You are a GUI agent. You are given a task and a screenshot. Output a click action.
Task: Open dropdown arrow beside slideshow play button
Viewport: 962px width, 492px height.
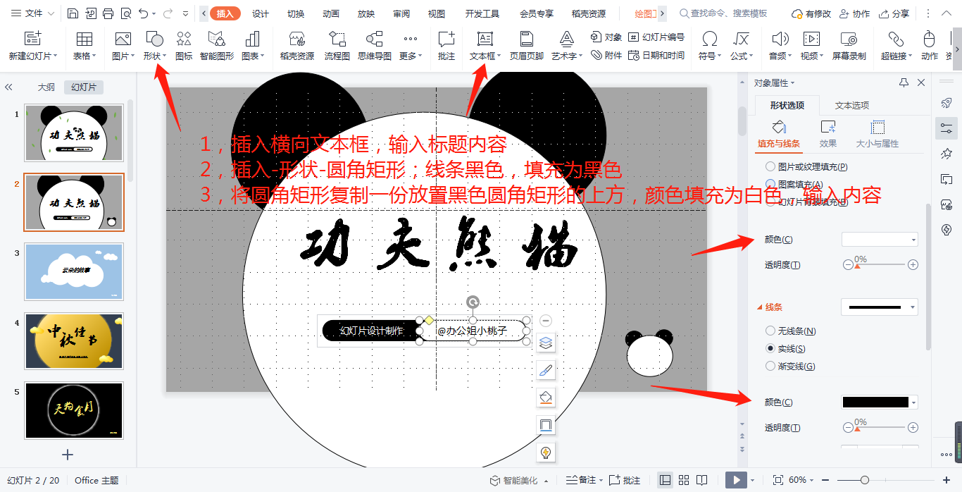pyautogui.click(x=753, y=480)
